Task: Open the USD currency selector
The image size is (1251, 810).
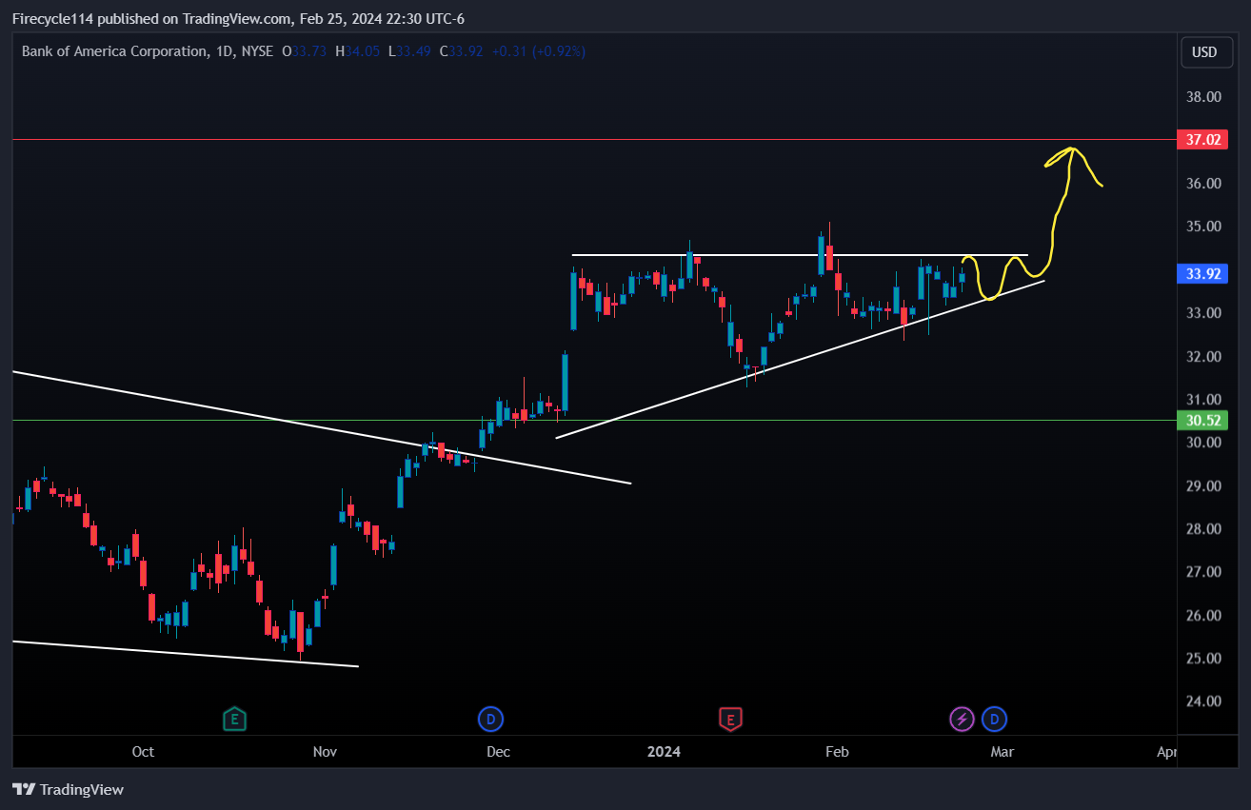Action: (1204, 52)
